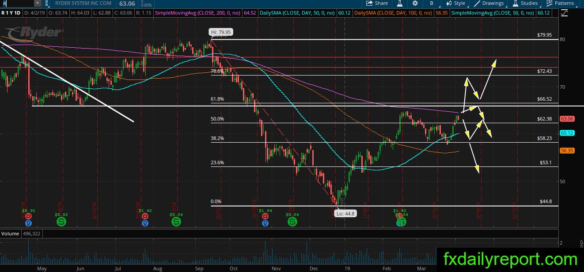Click the red earnings phone icon near $0.91
The width and height of the screenshot is (584, 272).
point(28,216)
